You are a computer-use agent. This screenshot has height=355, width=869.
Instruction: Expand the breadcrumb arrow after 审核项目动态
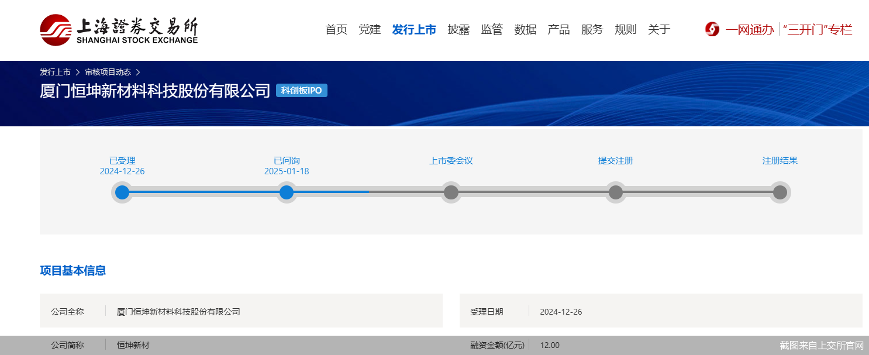[139, 72]
